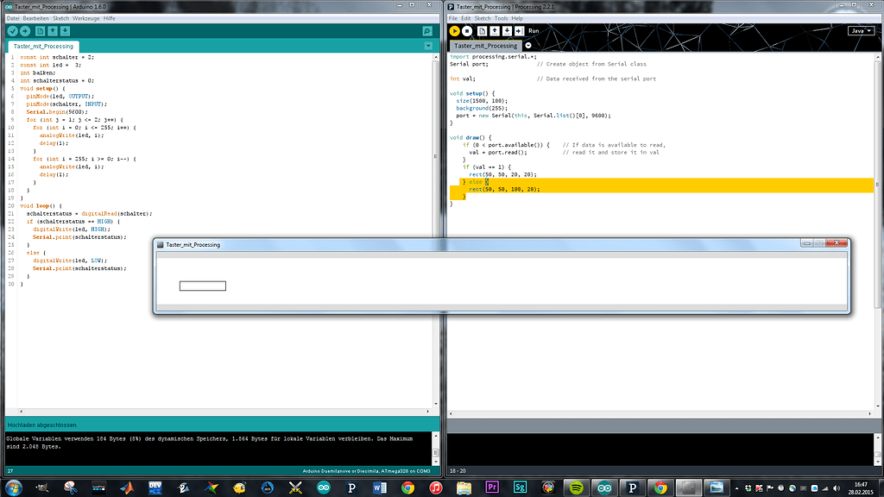Open the Processing tab menu arrow
Viewport: 884px width, 497px height.
pyautogui.click(x=528, y=46)
